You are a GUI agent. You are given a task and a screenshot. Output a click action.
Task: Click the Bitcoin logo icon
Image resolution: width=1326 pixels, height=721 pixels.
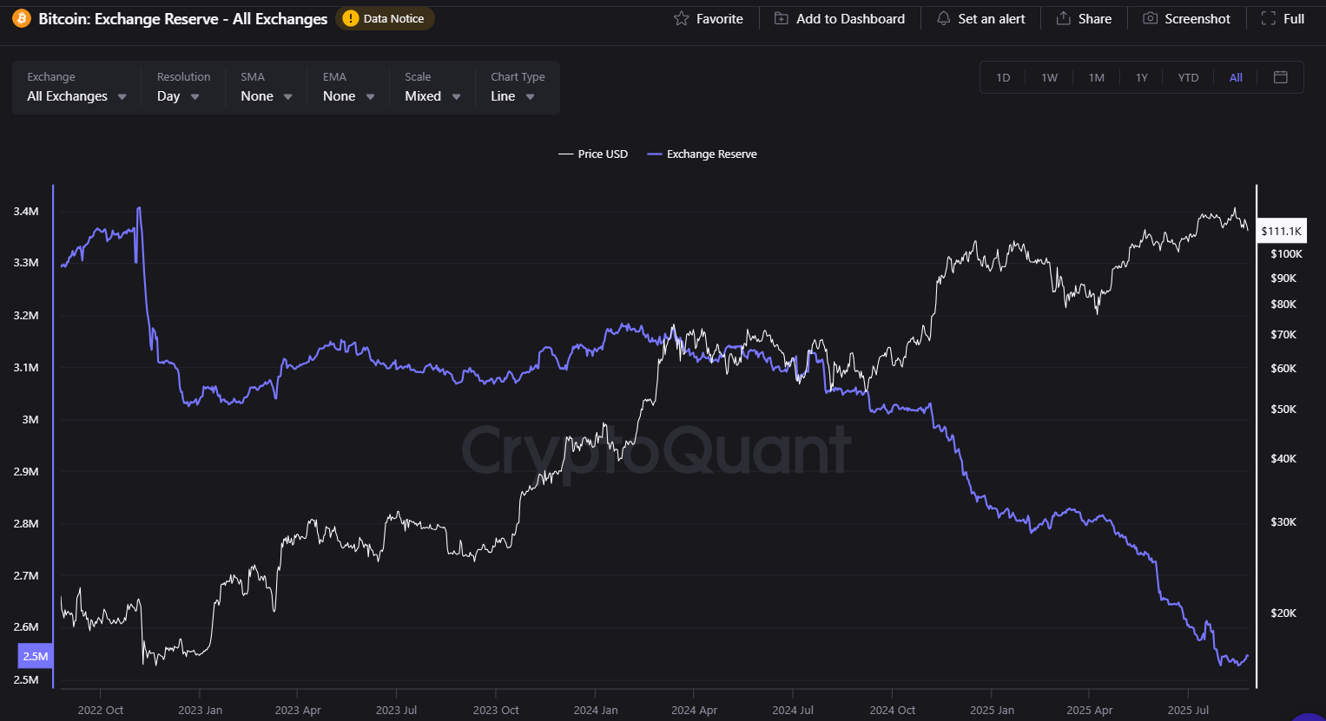[x=22, y=18]
